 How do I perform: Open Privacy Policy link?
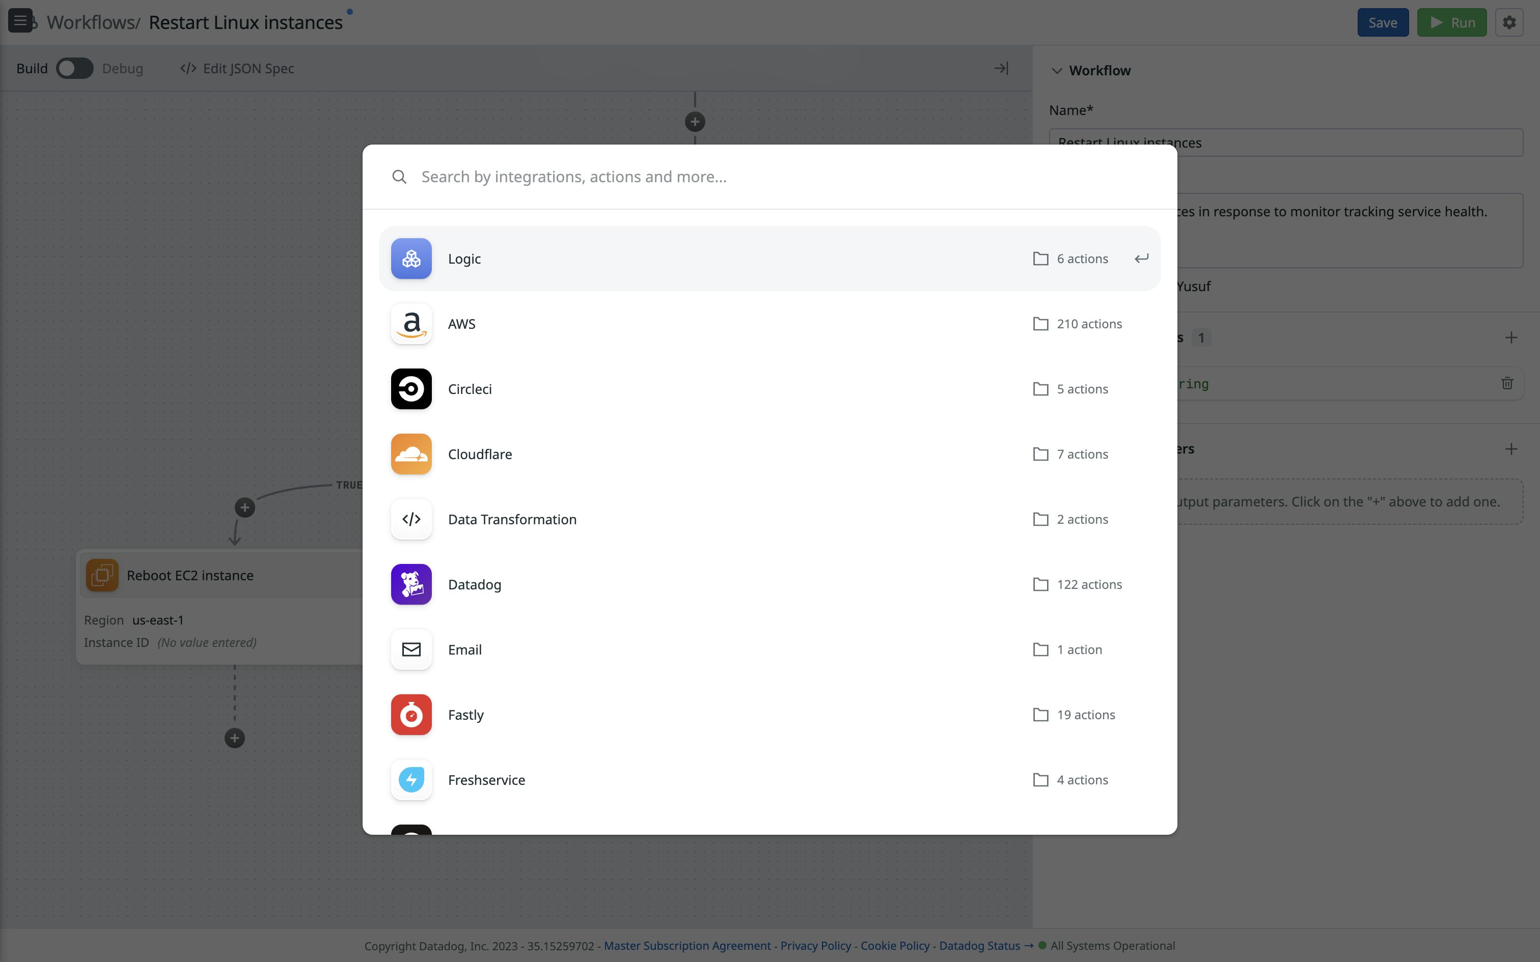[x=816, y=946]
